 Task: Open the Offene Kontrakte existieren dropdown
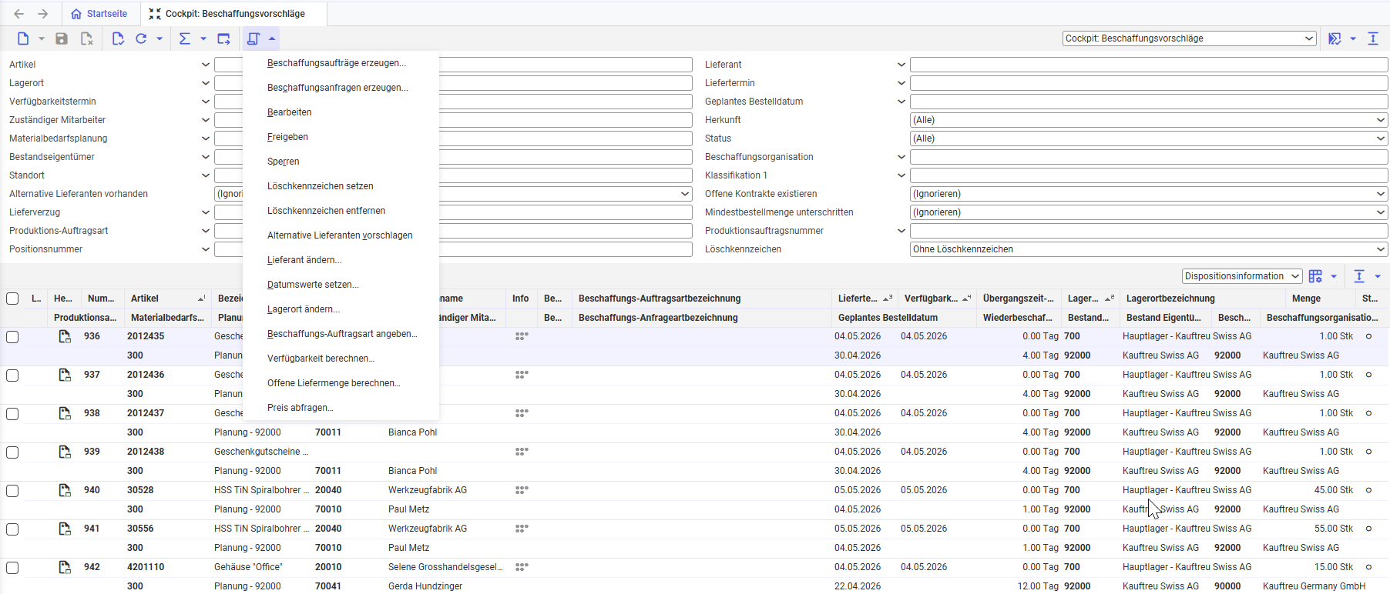pyautogui.click(x=1148, y=194)
